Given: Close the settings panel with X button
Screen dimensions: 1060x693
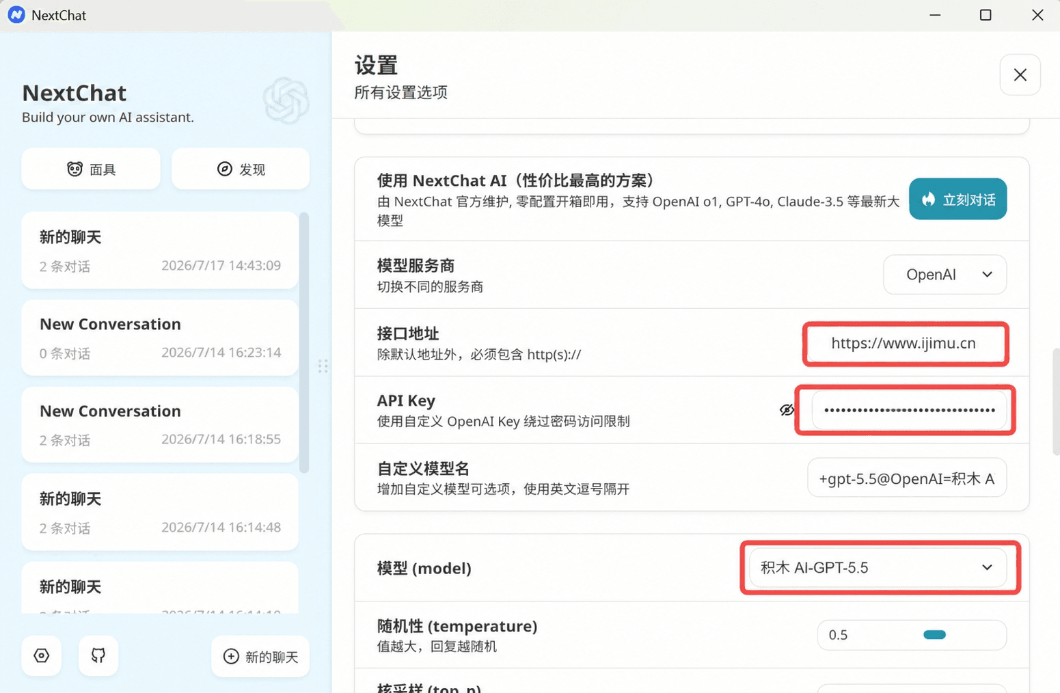Looking at the screenshot, I should [1020, 75].
